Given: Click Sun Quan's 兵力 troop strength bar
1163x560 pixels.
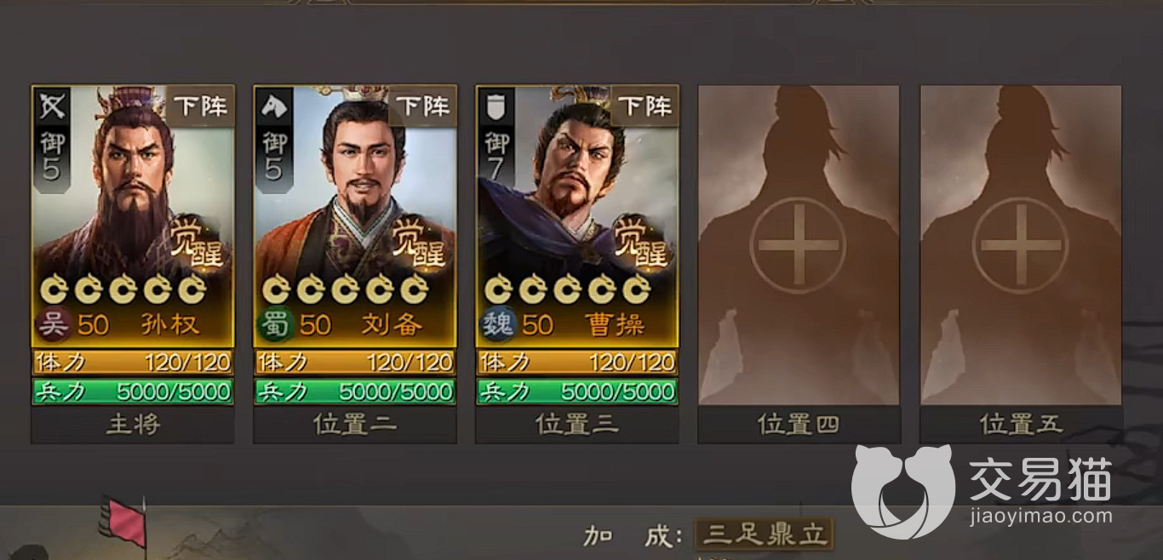Looking at the screenshot, I should click(x=133, y=391).
